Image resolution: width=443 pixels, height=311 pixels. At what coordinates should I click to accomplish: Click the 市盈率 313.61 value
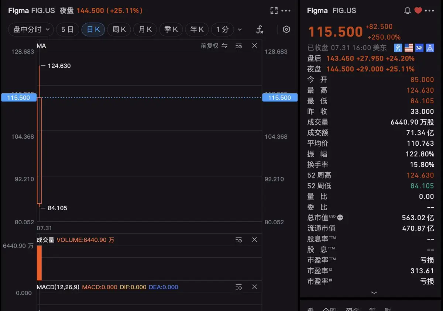point(422,271)
